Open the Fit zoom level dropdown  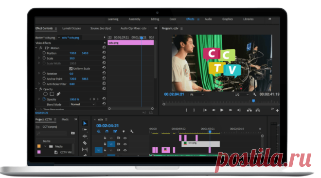click(196, 95)
